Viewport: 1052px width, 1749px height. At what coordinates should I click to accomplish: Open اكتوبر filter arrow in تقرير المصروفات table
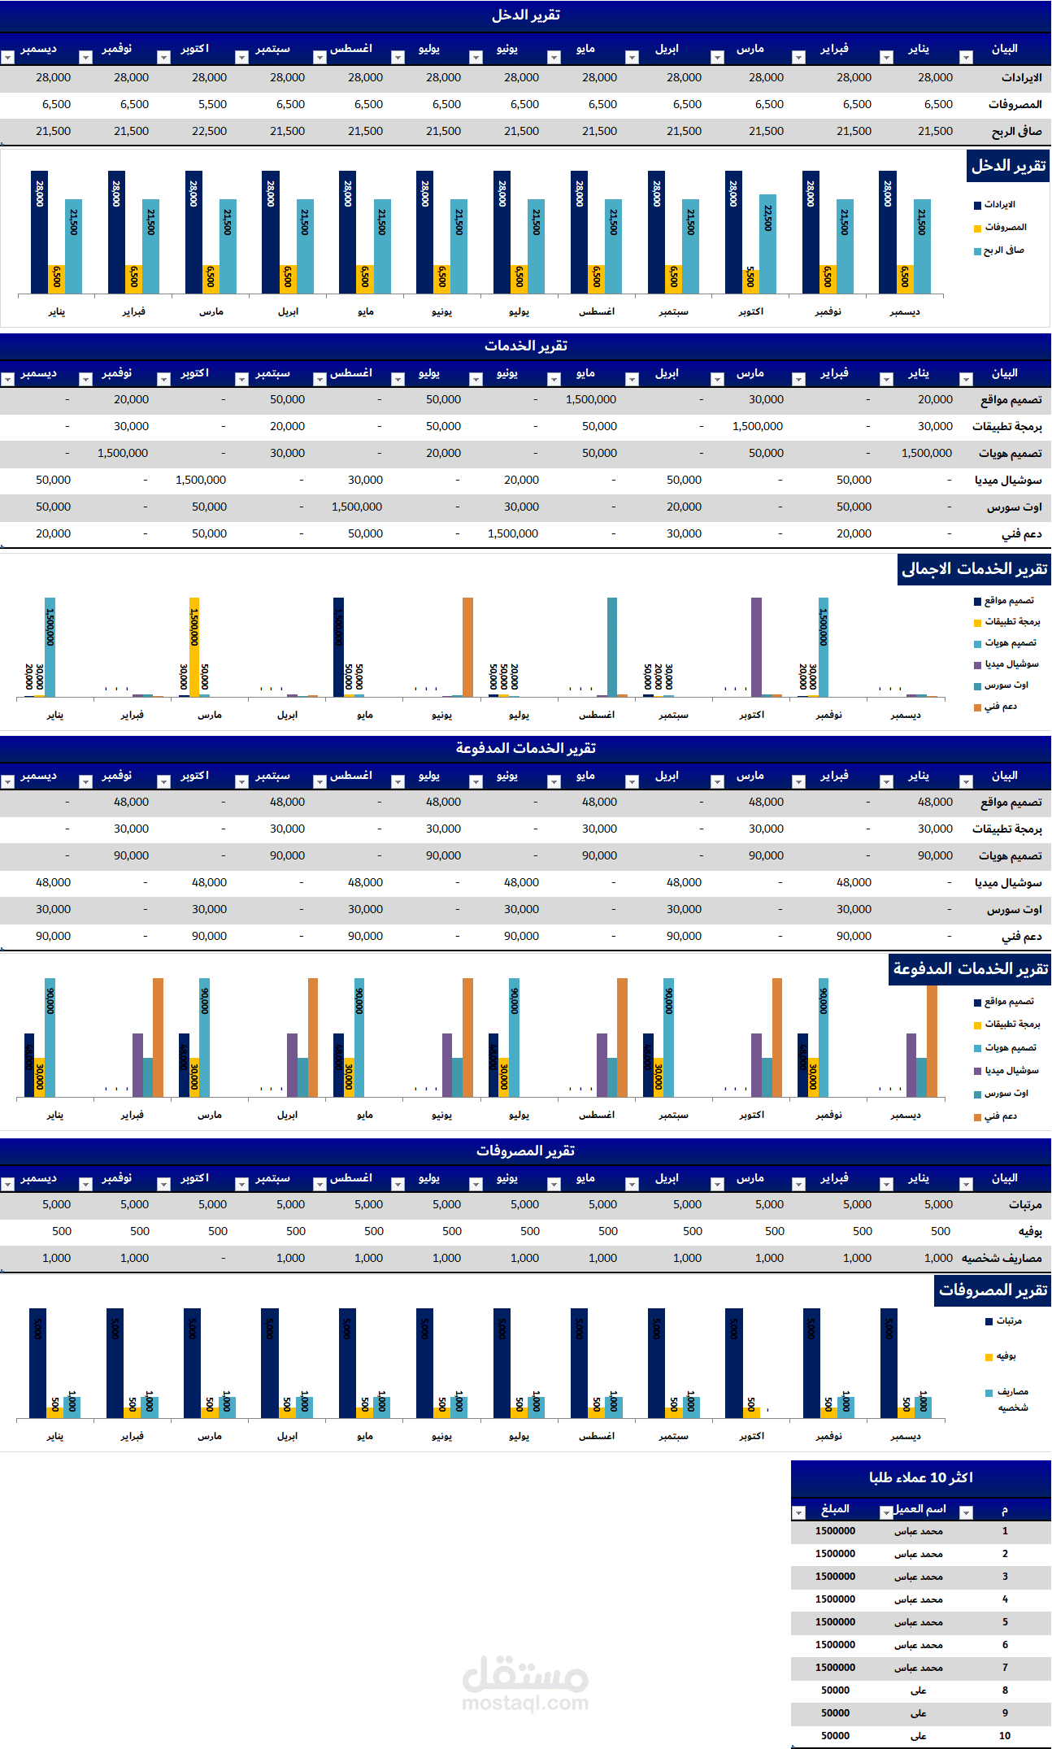pyautogui.click(x=163, y=1184)
